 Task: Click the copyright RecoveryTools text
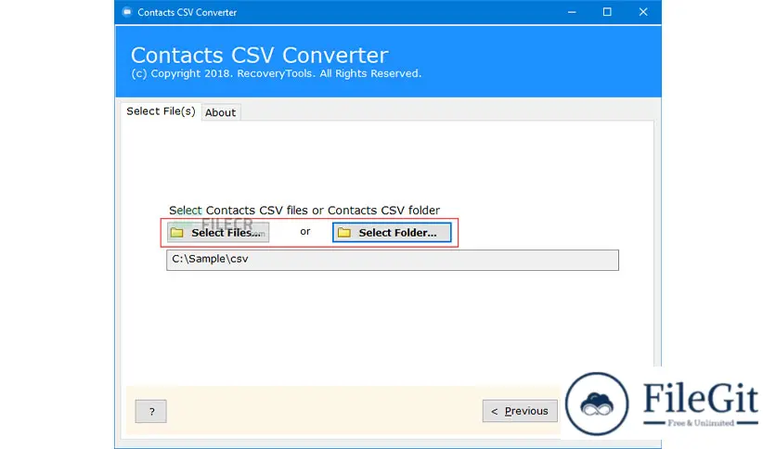click(277, 73)
